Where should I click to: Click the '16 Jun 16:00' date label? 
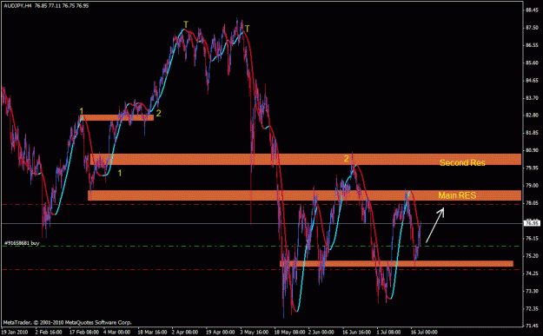(x=357, y=333)
